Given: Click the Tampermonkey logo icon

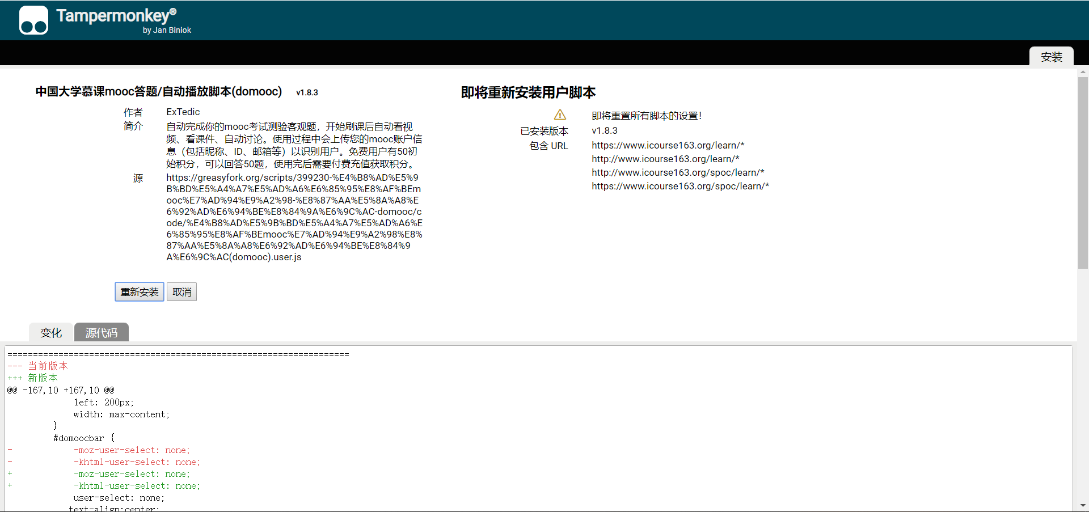Looking at the screenshot, I should [33, 20].
